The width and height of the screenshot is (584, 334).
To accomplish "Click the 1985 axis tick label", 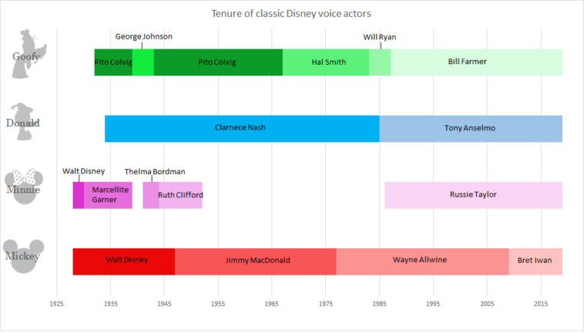I will [x=379, y=305].
